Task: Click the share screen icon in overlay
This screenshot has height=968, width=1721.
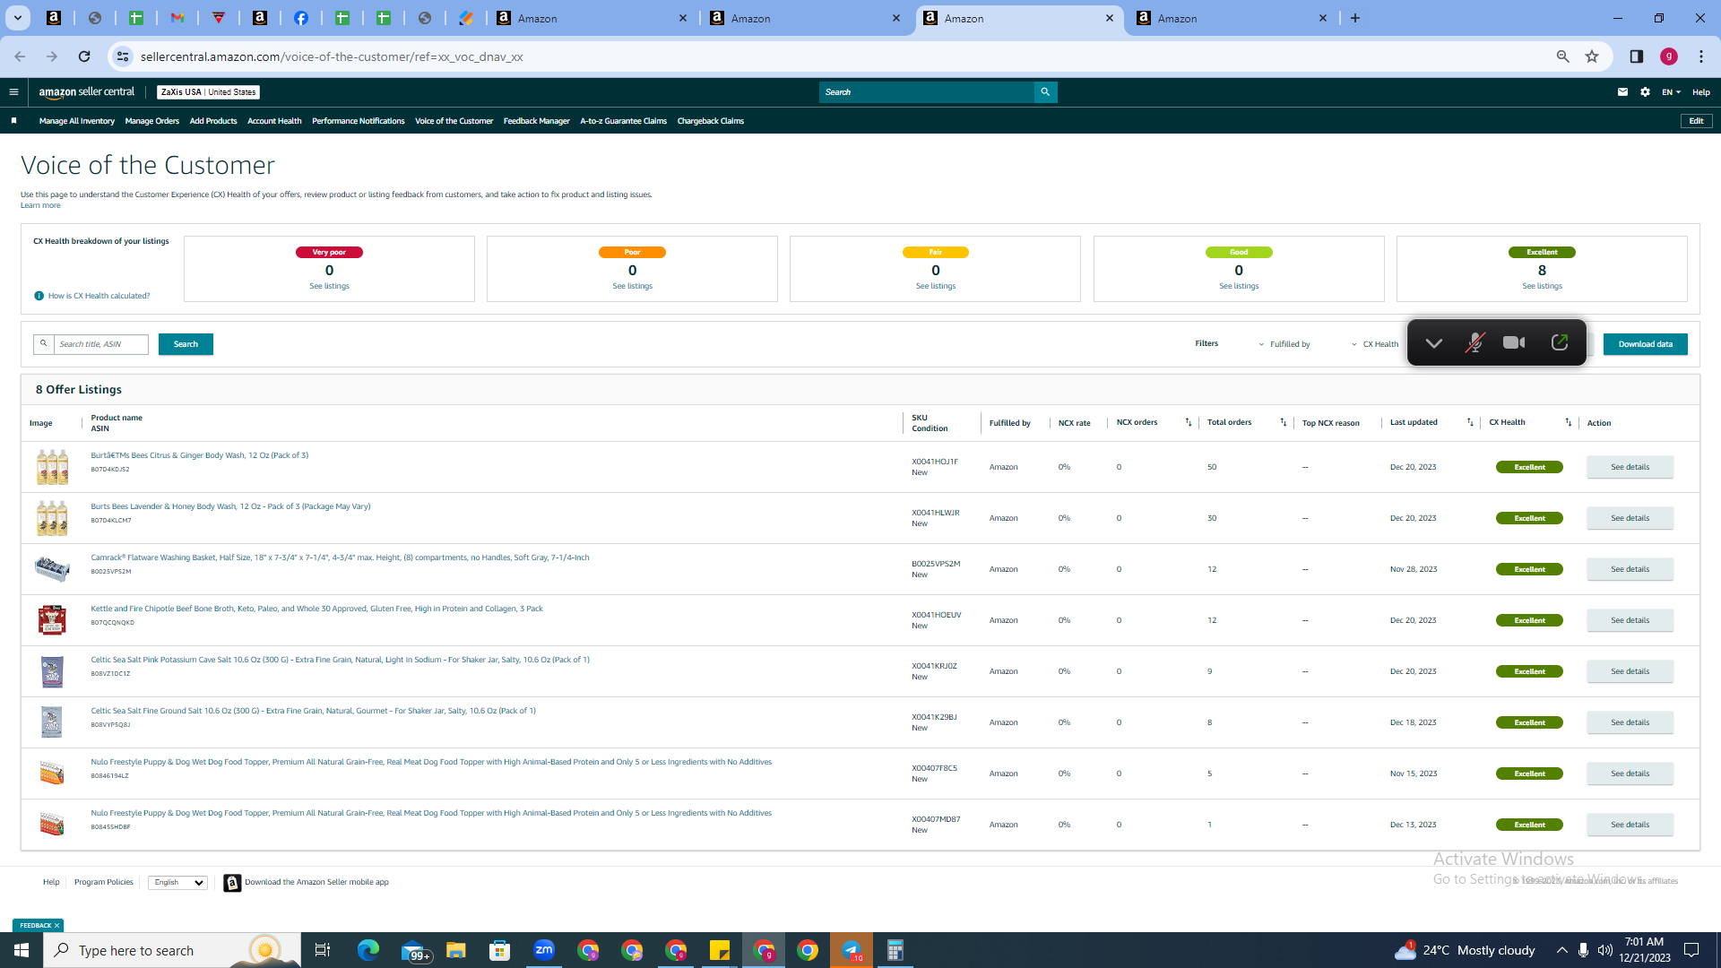Action: 1560,342
